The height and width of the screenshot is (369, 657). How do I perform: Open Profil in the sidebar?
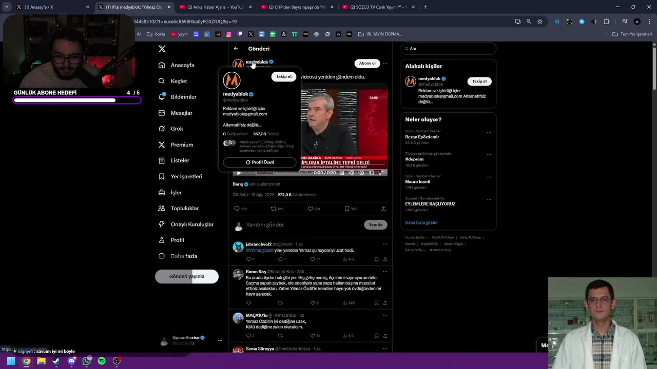coord(171,240)
